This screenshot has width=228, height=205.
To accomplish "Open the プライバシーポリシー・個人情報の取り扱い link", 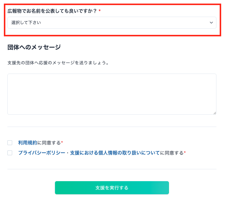I will pos(89,153).
